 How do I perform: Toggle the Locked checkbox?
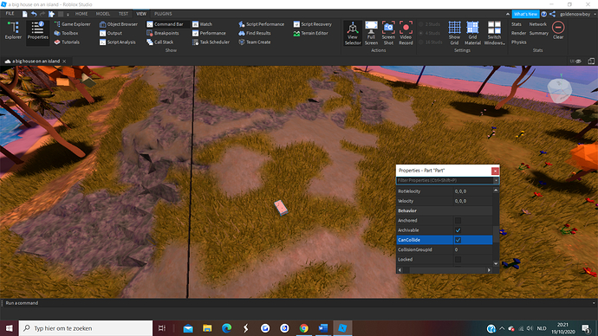458,260
